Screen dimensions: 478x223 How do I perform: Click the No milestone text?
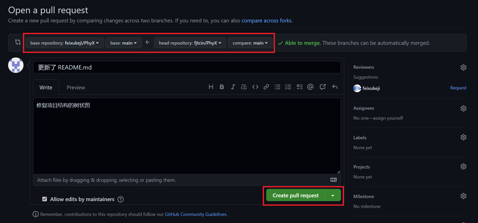[x=367, y=206]
